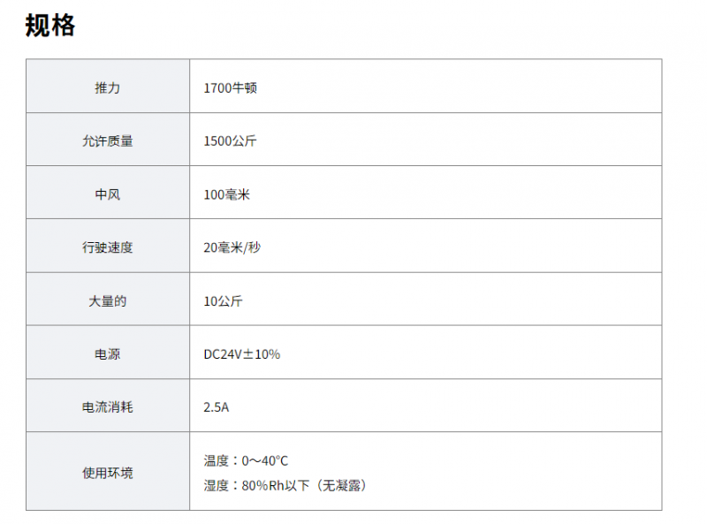
Task: Click the 湿度：80%Rh以下 text
Action: click(250, 485)
